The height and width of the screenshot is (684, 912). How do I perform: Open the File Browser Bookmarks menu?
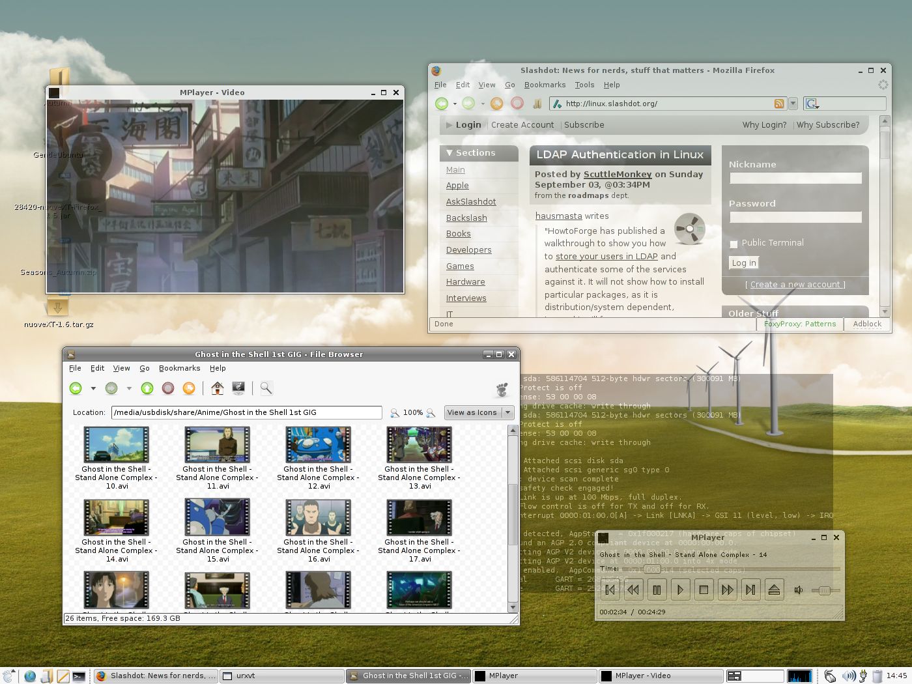point(179,368)
